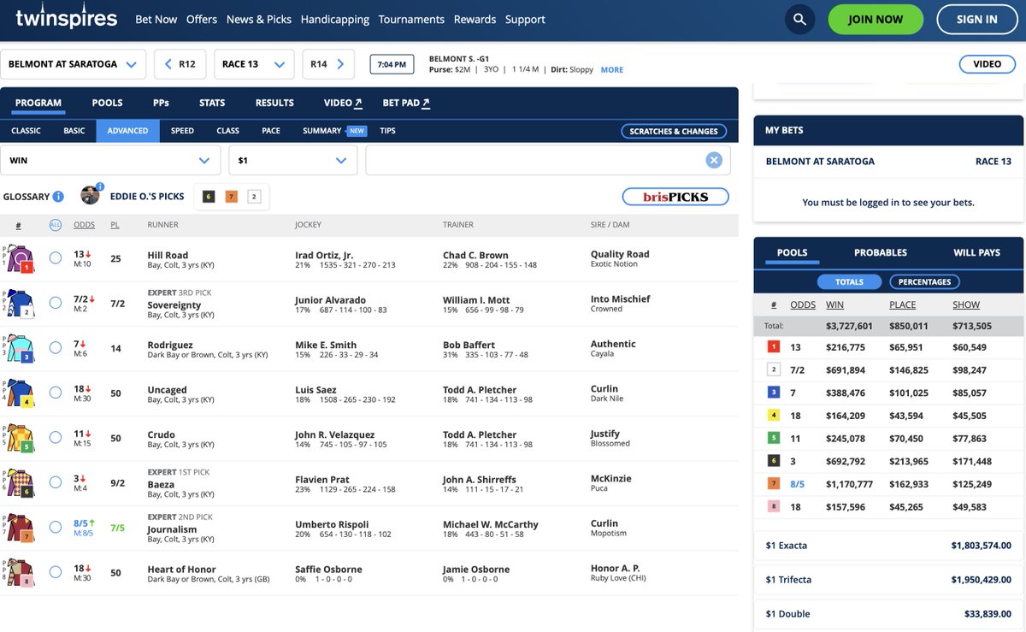
Task: Click Eddie O.'s pick number 7 badge
Action: tap(231, 197)
